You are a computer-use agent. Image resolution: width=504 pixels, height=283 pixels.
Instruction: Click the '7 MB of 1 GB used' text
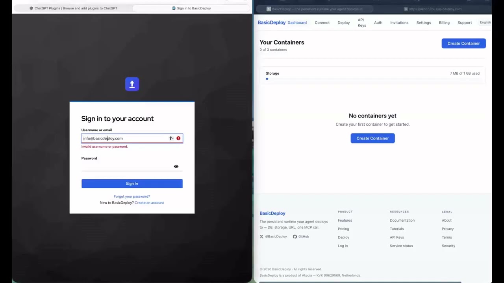pos(465,74)
